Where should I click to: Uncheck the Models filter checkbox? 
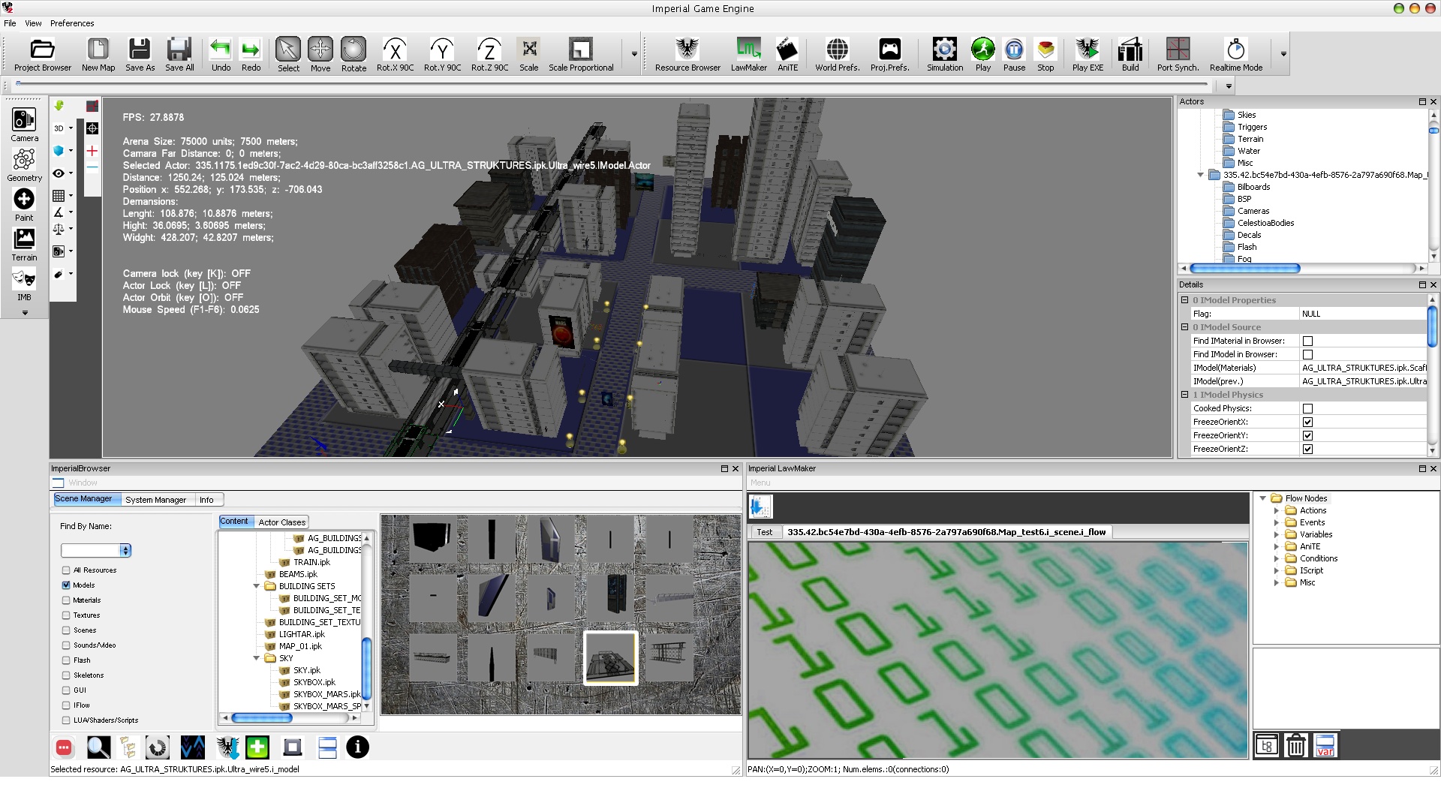66,585
